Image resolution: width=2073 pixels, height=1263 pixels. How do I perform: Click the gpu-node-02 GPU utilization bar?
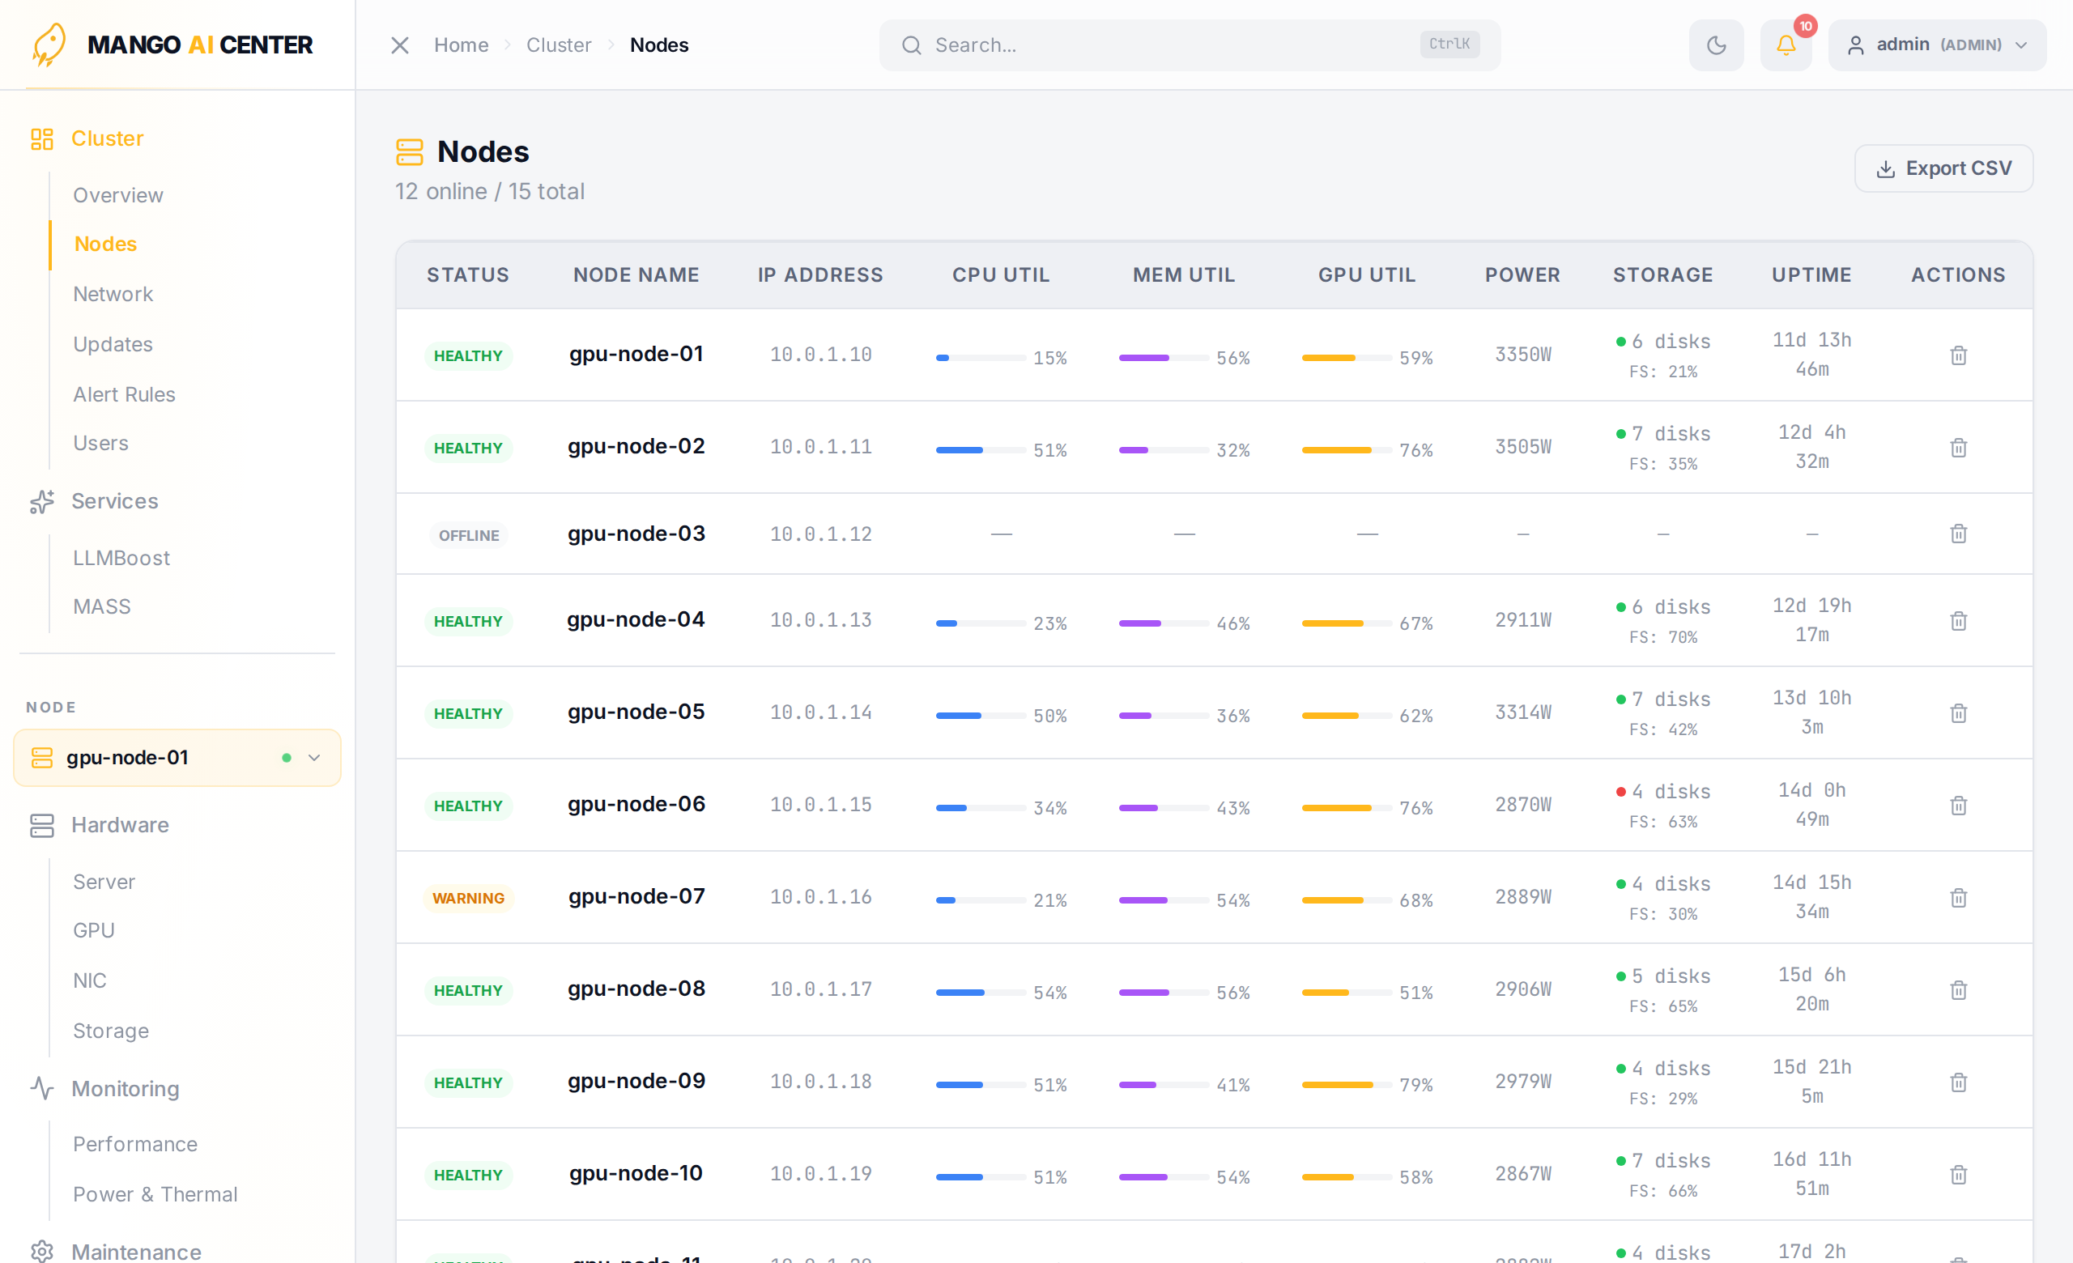tap(1346, 451)
